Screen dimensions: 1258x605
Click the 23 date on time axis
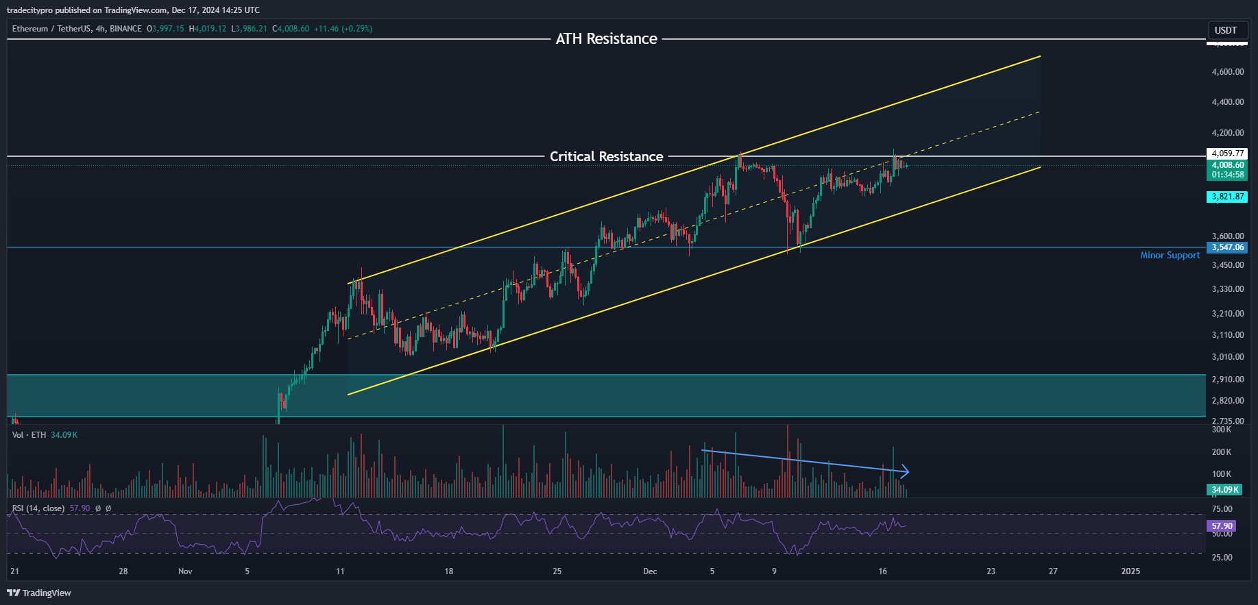tap(991, 571)
